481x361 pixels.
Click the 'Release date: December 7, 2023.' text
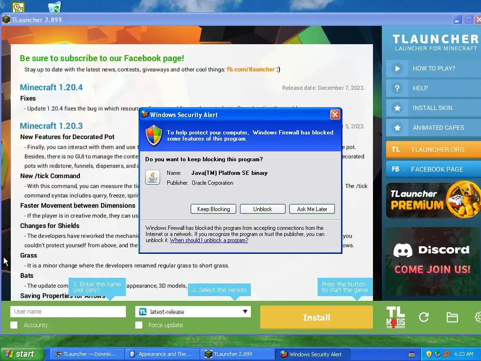[323, 88]
